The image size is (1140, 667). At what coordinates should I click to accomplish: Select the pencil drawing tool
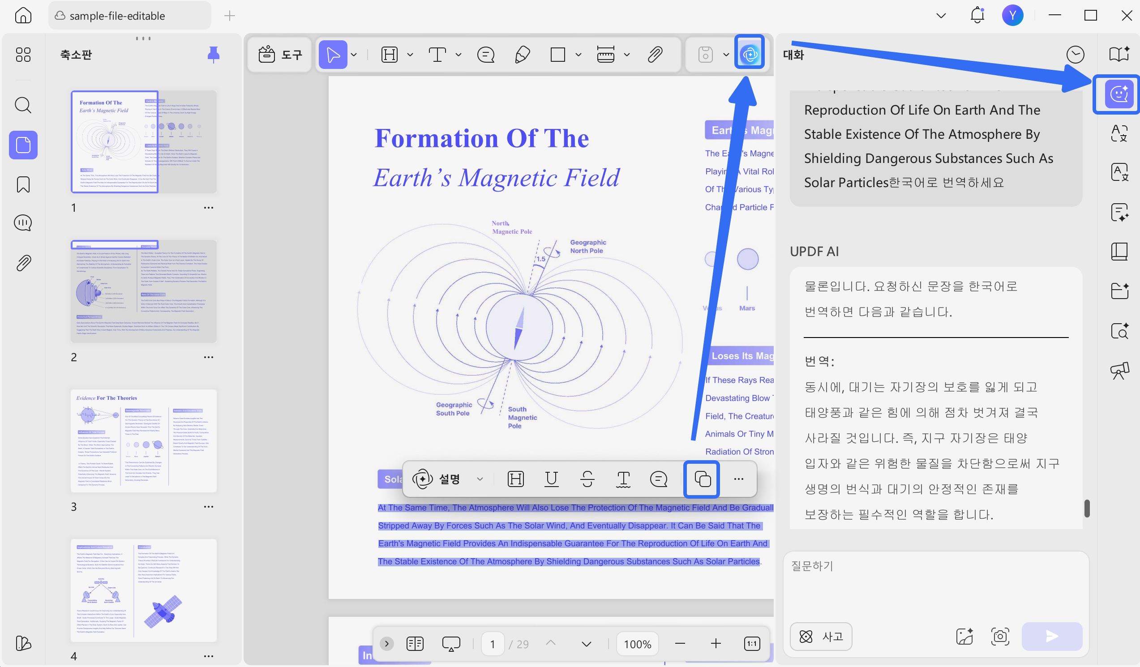(x=522, y=55)
